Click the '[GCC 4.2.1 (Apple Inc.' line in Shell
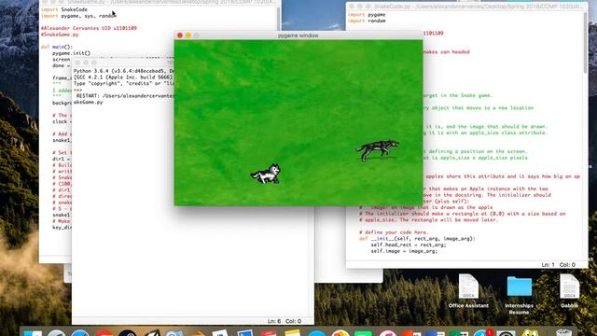Viewport: 597px width, 336px height. (124, 77)
